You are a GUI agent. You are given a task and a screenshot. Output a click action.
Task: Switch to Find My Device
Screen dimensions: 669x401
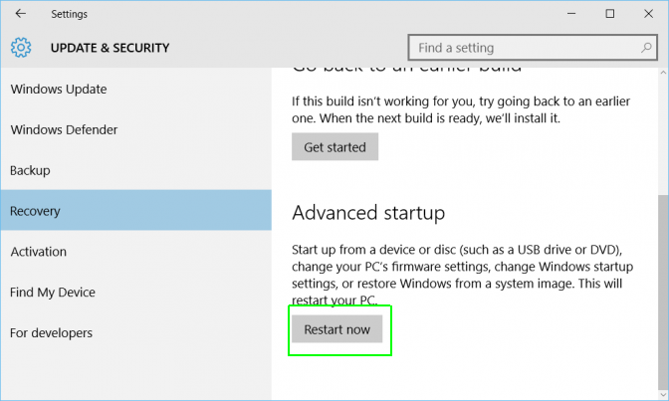(x=53, y=293)
